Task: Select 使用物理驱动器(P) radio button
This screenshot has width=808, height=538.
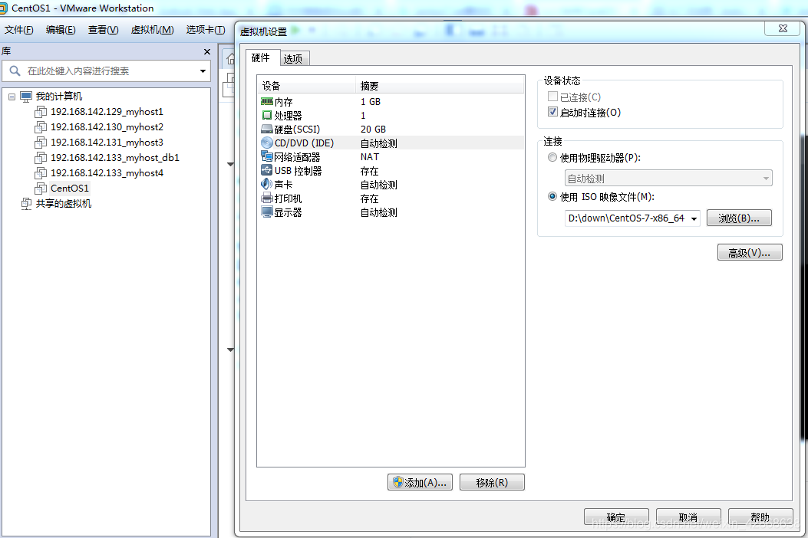Action: [552, 158]
